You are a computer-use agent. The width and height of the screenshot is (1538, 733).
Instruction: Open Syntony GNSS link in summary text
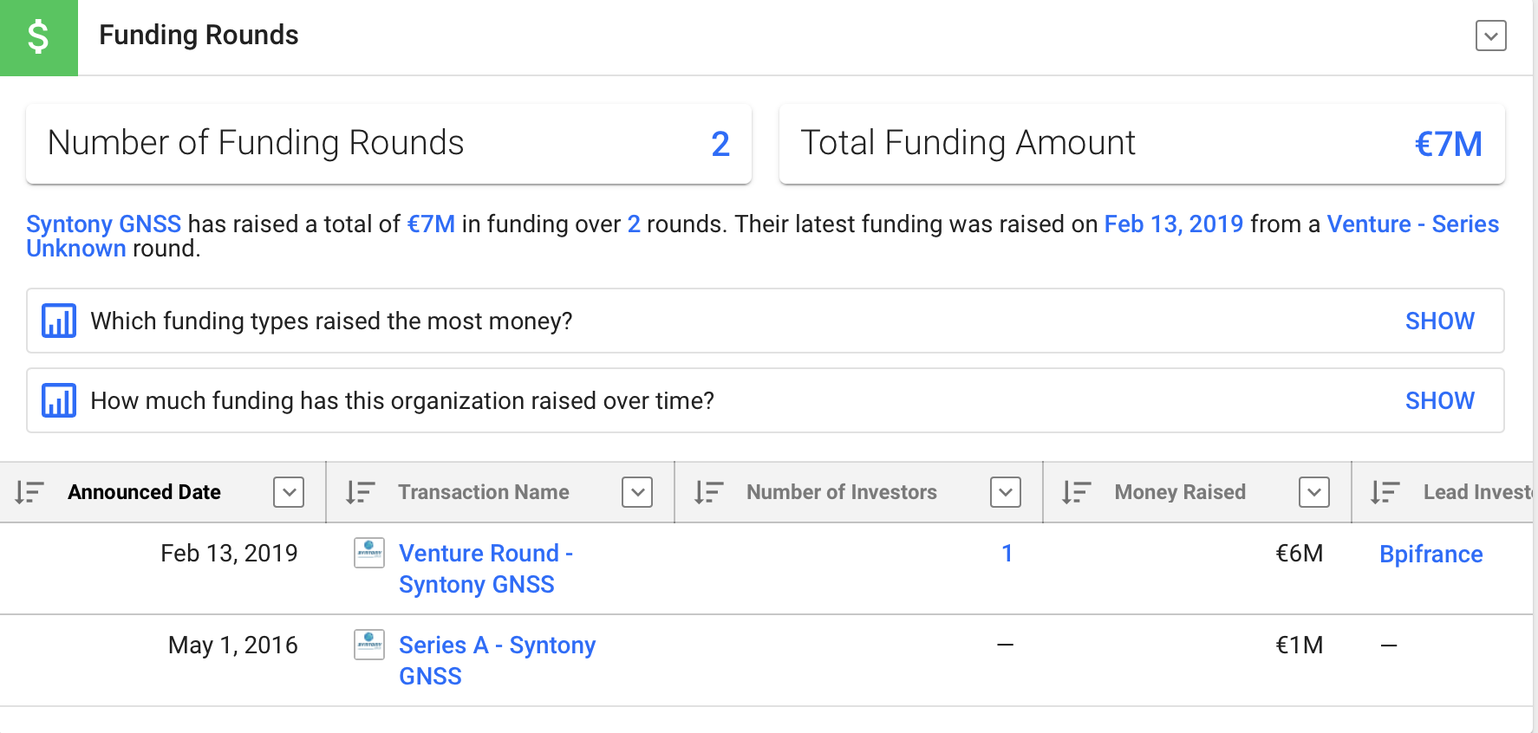(104, 224)
